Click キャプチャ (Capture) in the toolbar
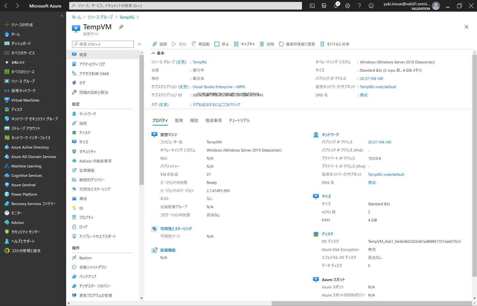Image resolution: width=477 pixels, height=306 pixels. point(244,44)
